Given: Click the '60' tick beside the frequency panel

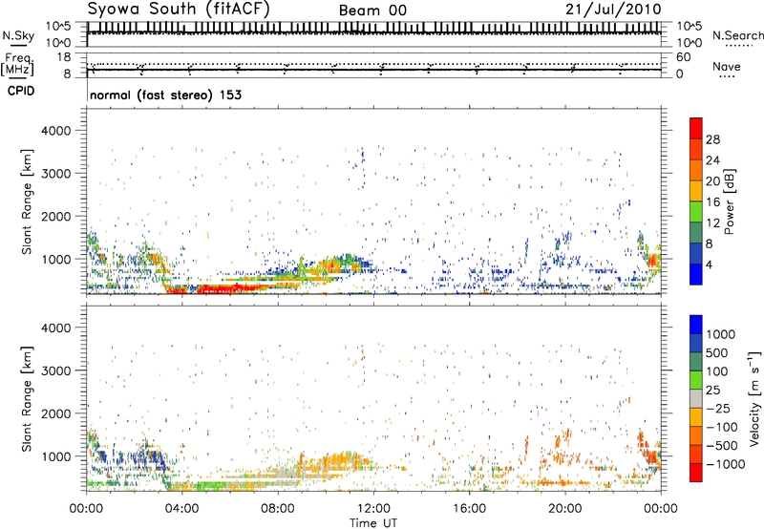Looking at the screenshot, I should click(x=683, y=57).
